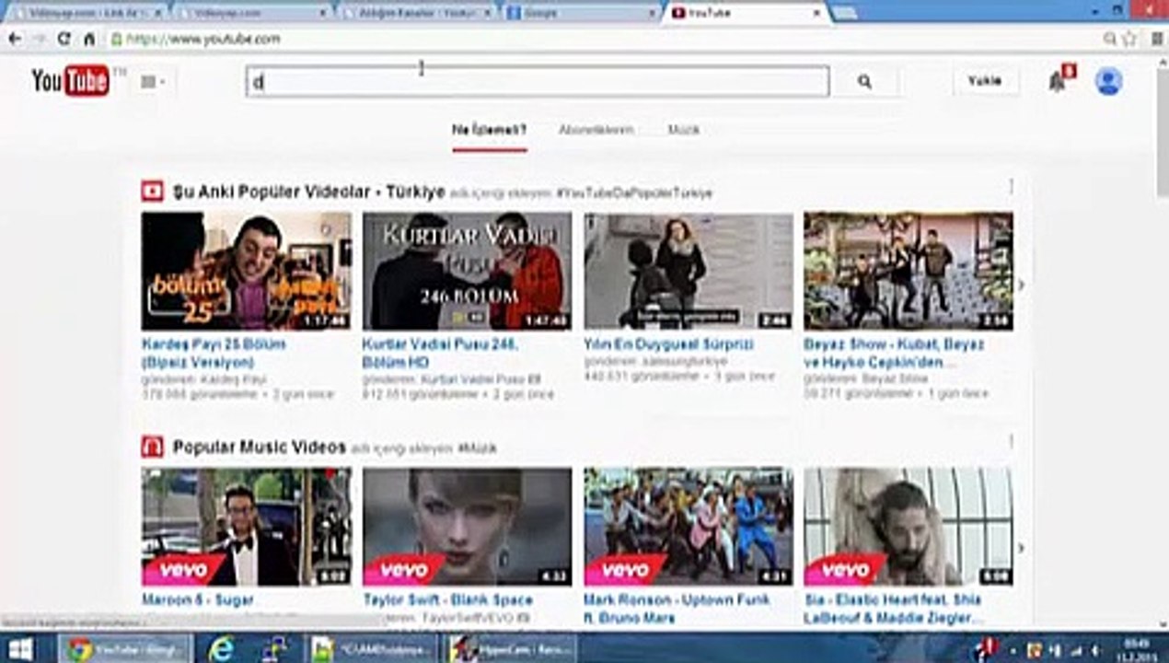Click Maroon 5 - Sugar title

[198, 599]
